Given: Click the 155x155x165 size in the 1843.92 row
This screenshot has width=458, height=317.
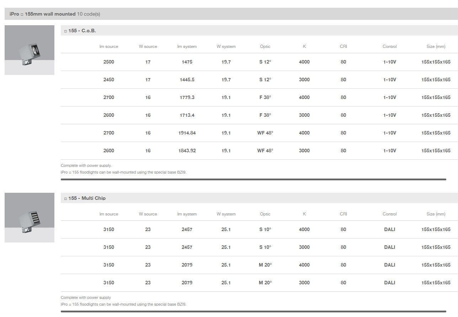Looking at the screenshot, I should point(436,151).
